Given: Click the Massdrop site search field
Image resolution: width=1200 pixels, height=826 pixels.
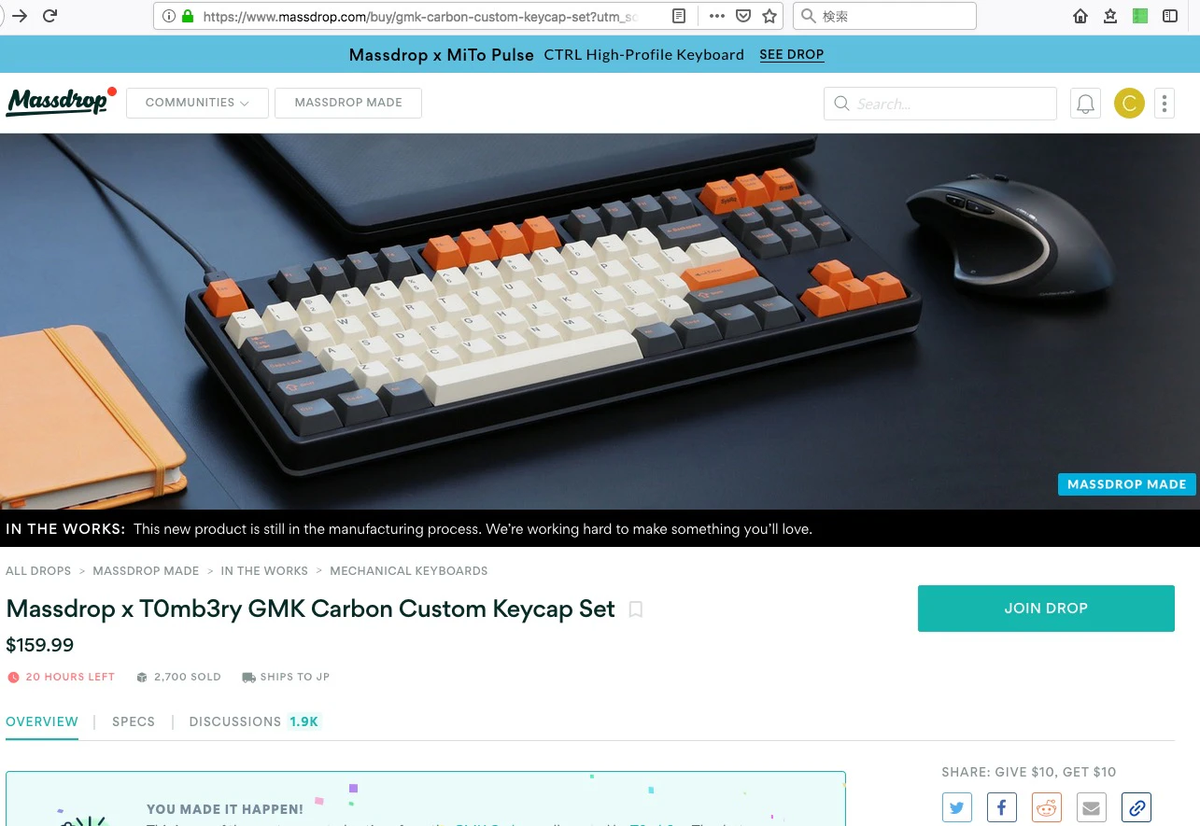Looking at the screenshot, I should 940,104.
